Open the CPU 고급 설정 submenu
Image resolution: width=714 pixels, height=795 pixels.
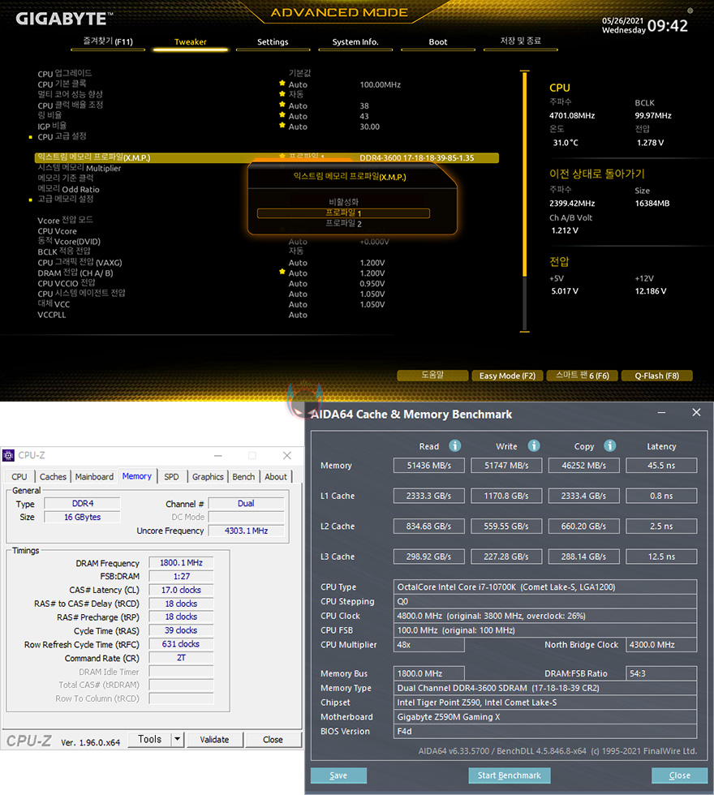(62, 136)
